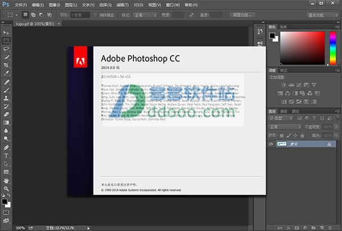Enable the Intersect with Selection mode
The height and width of the screenshot is (231, 342).
[50, 15]
